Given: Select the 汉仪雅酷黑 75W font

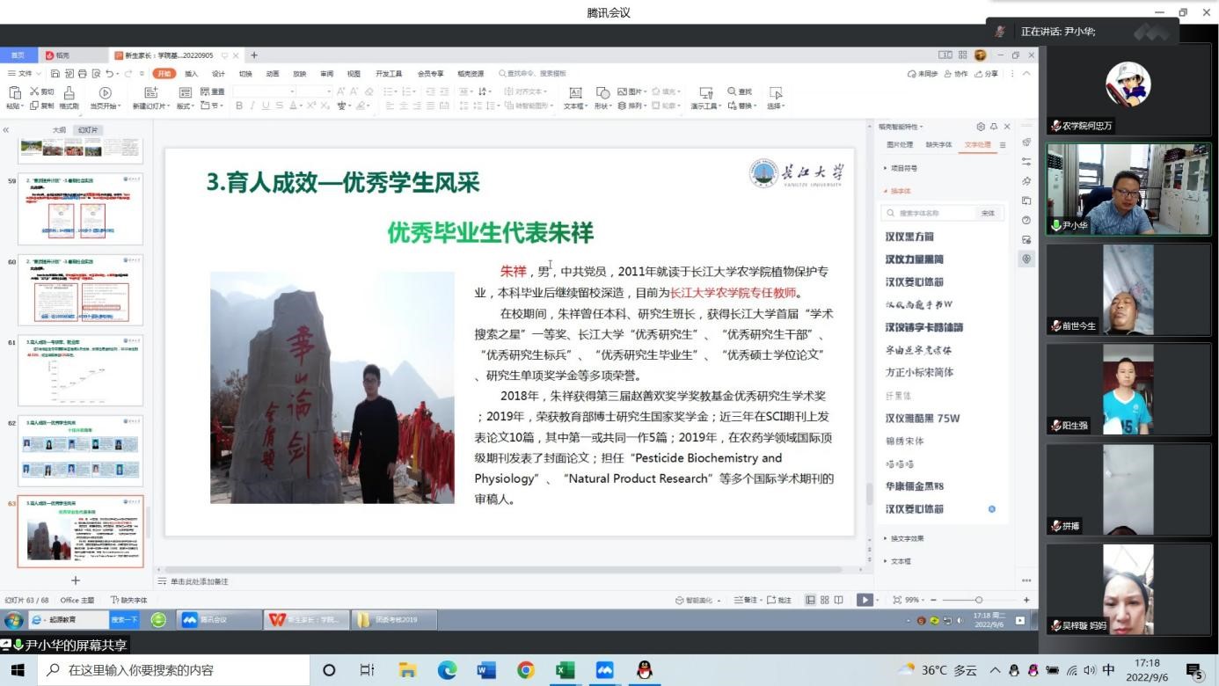Looking at the screenshot, I should click(x=923, y=419).
